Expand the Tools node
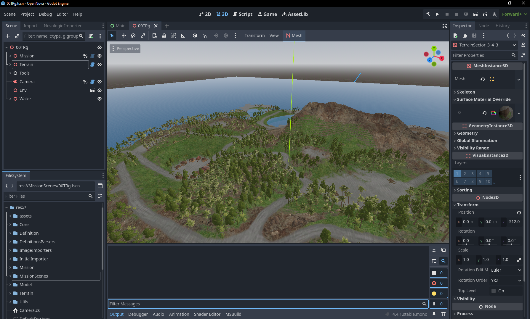 [10, 73]
